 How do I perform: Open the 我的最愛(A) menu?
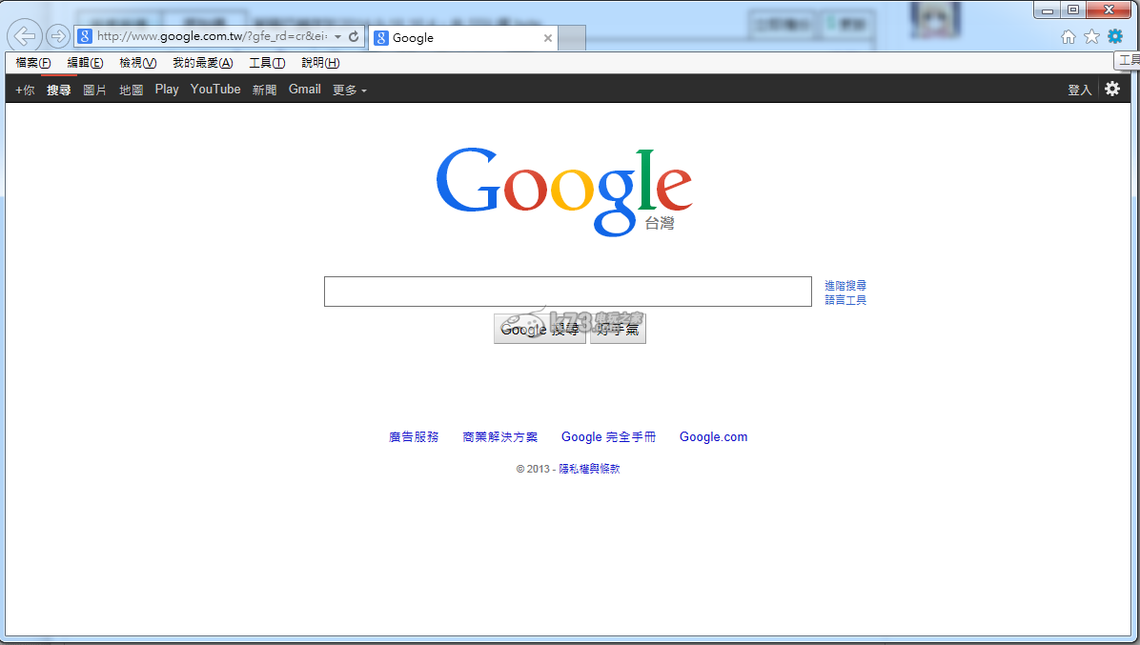point(202,63)
